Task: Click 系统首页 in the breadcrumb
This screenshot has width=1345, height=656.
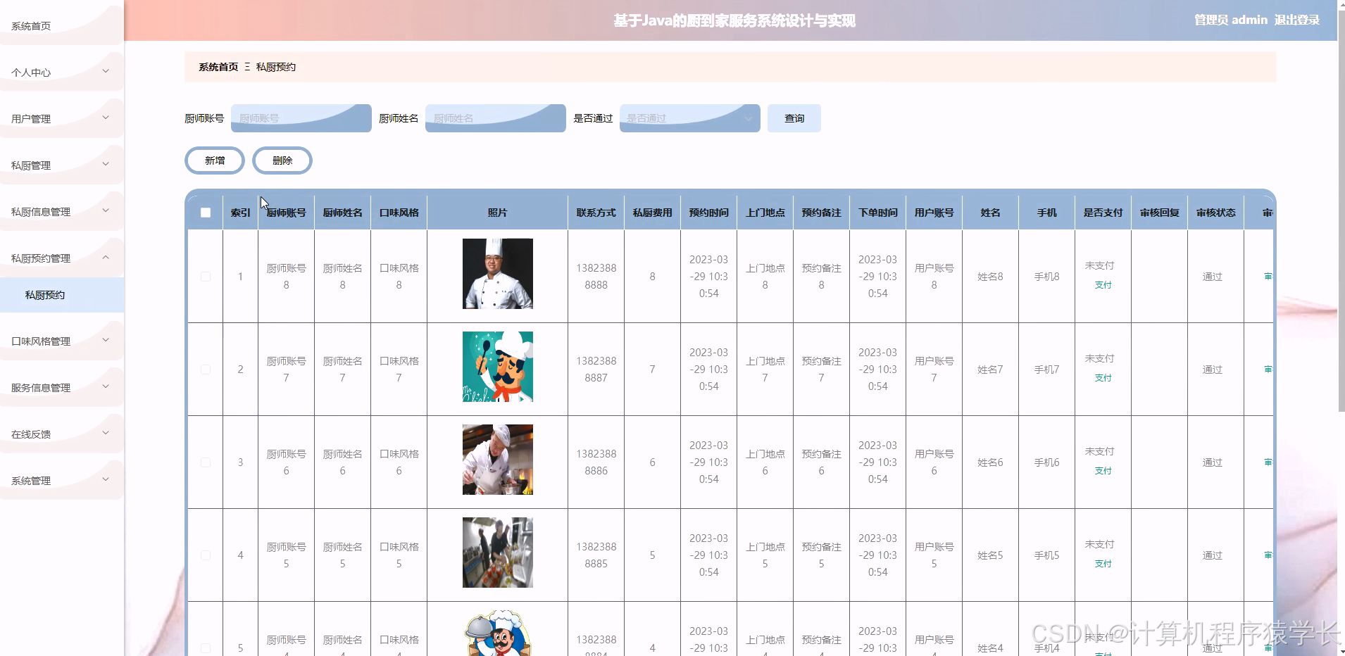Action: tap(218, 67)
